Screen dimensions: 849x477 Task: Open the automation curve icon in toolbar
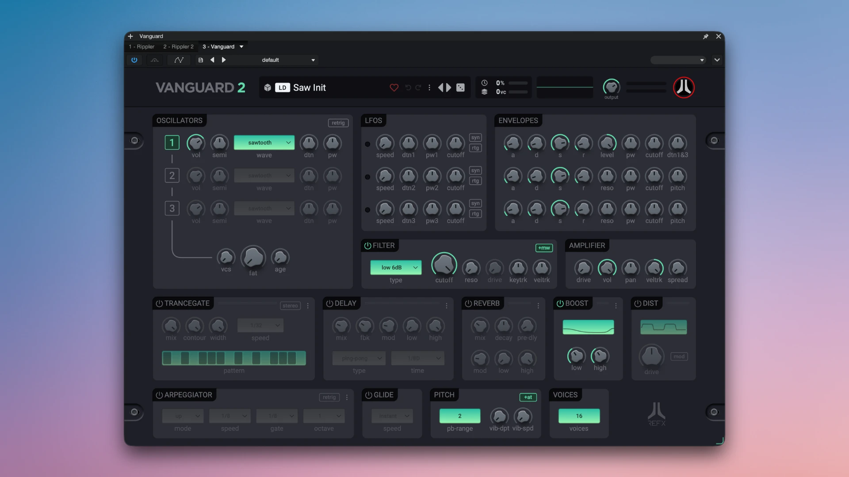179,60
